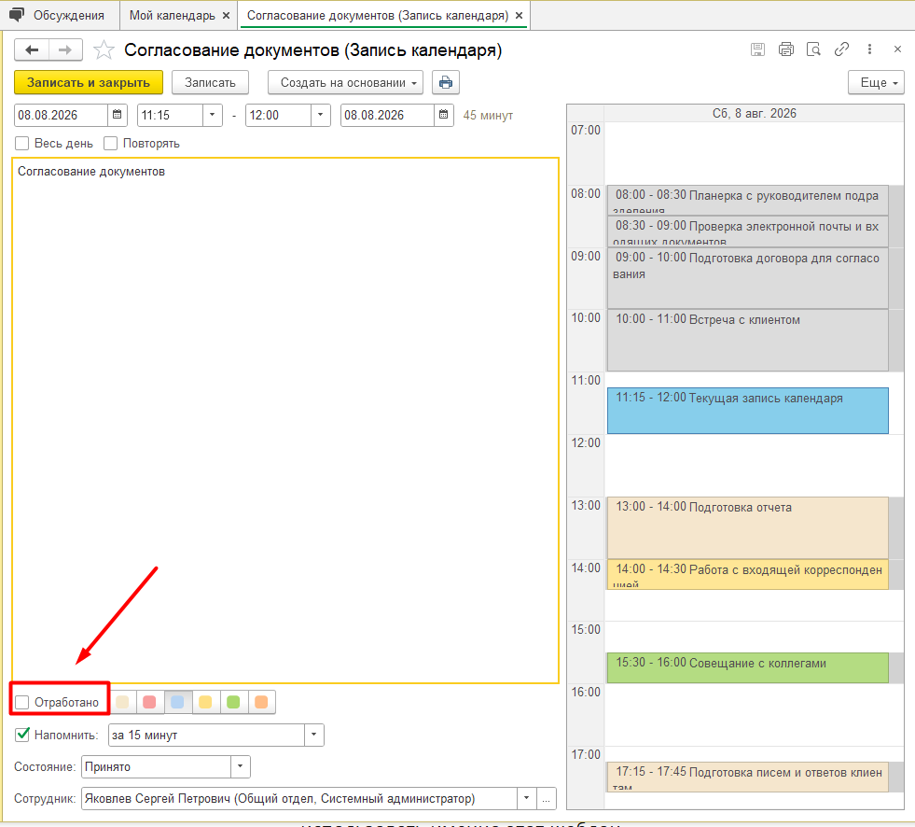Screen dimensions: 915x827
Task: Expand the 11:15 start time dropdown
Action: pyautogui.click(x=213, y=115)
